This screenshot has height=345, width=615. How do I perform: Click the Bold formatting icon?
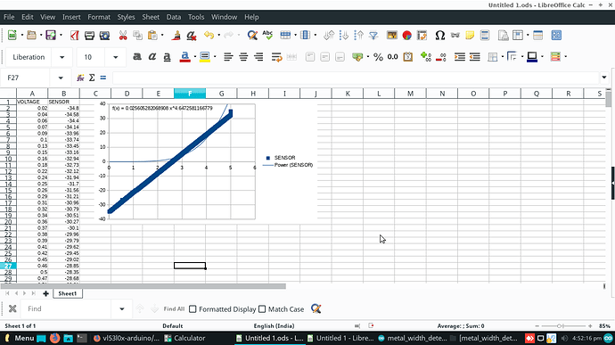[137, 57]
